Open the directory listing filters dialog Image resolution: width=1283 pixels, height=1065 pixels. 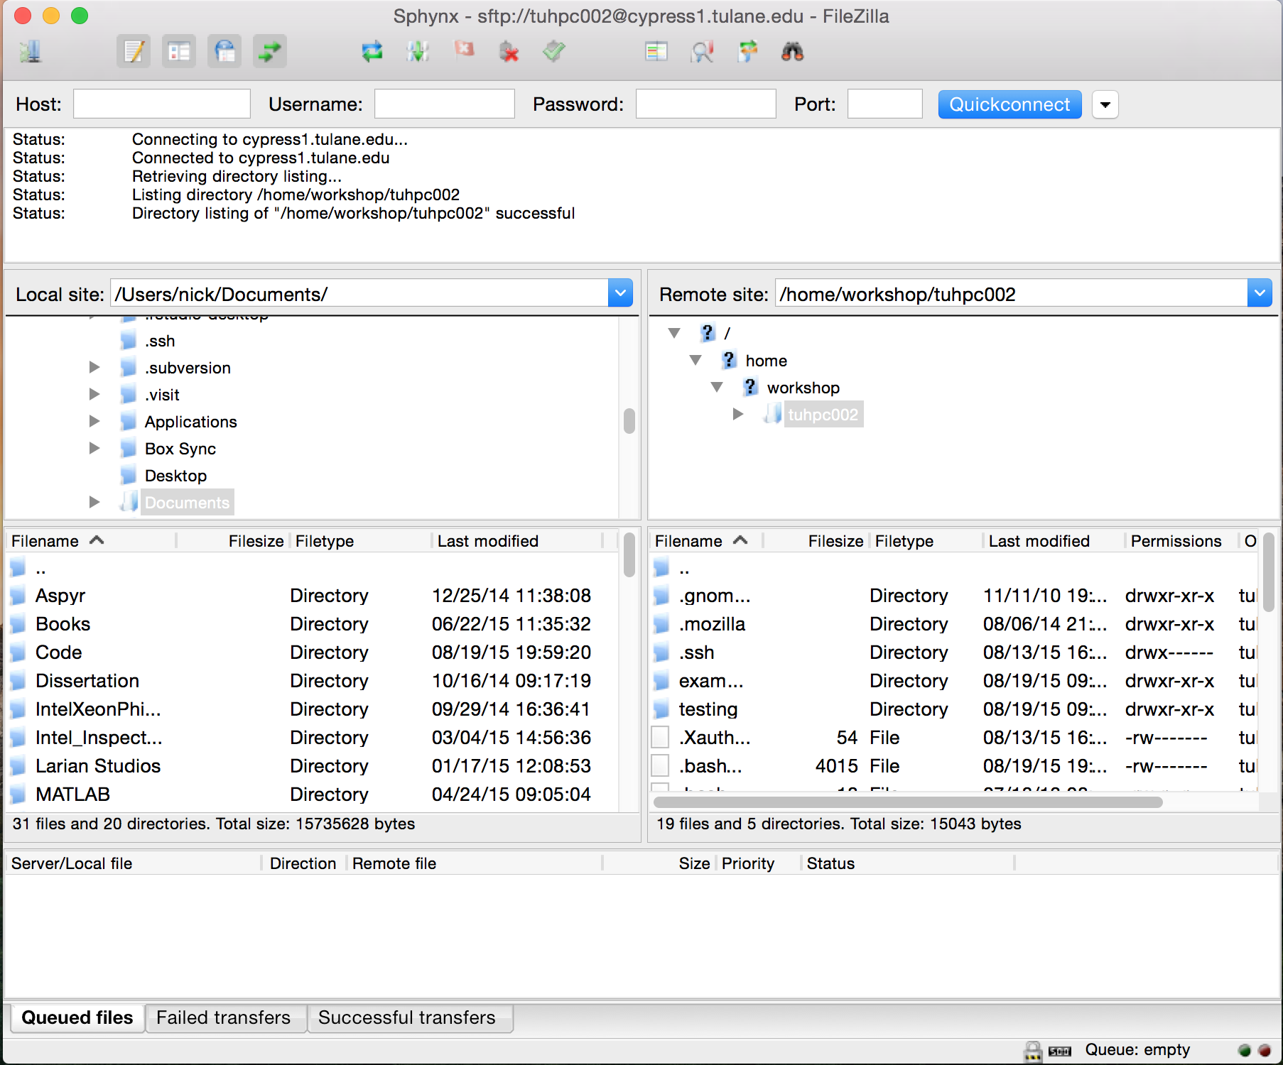tap(656, 52)
